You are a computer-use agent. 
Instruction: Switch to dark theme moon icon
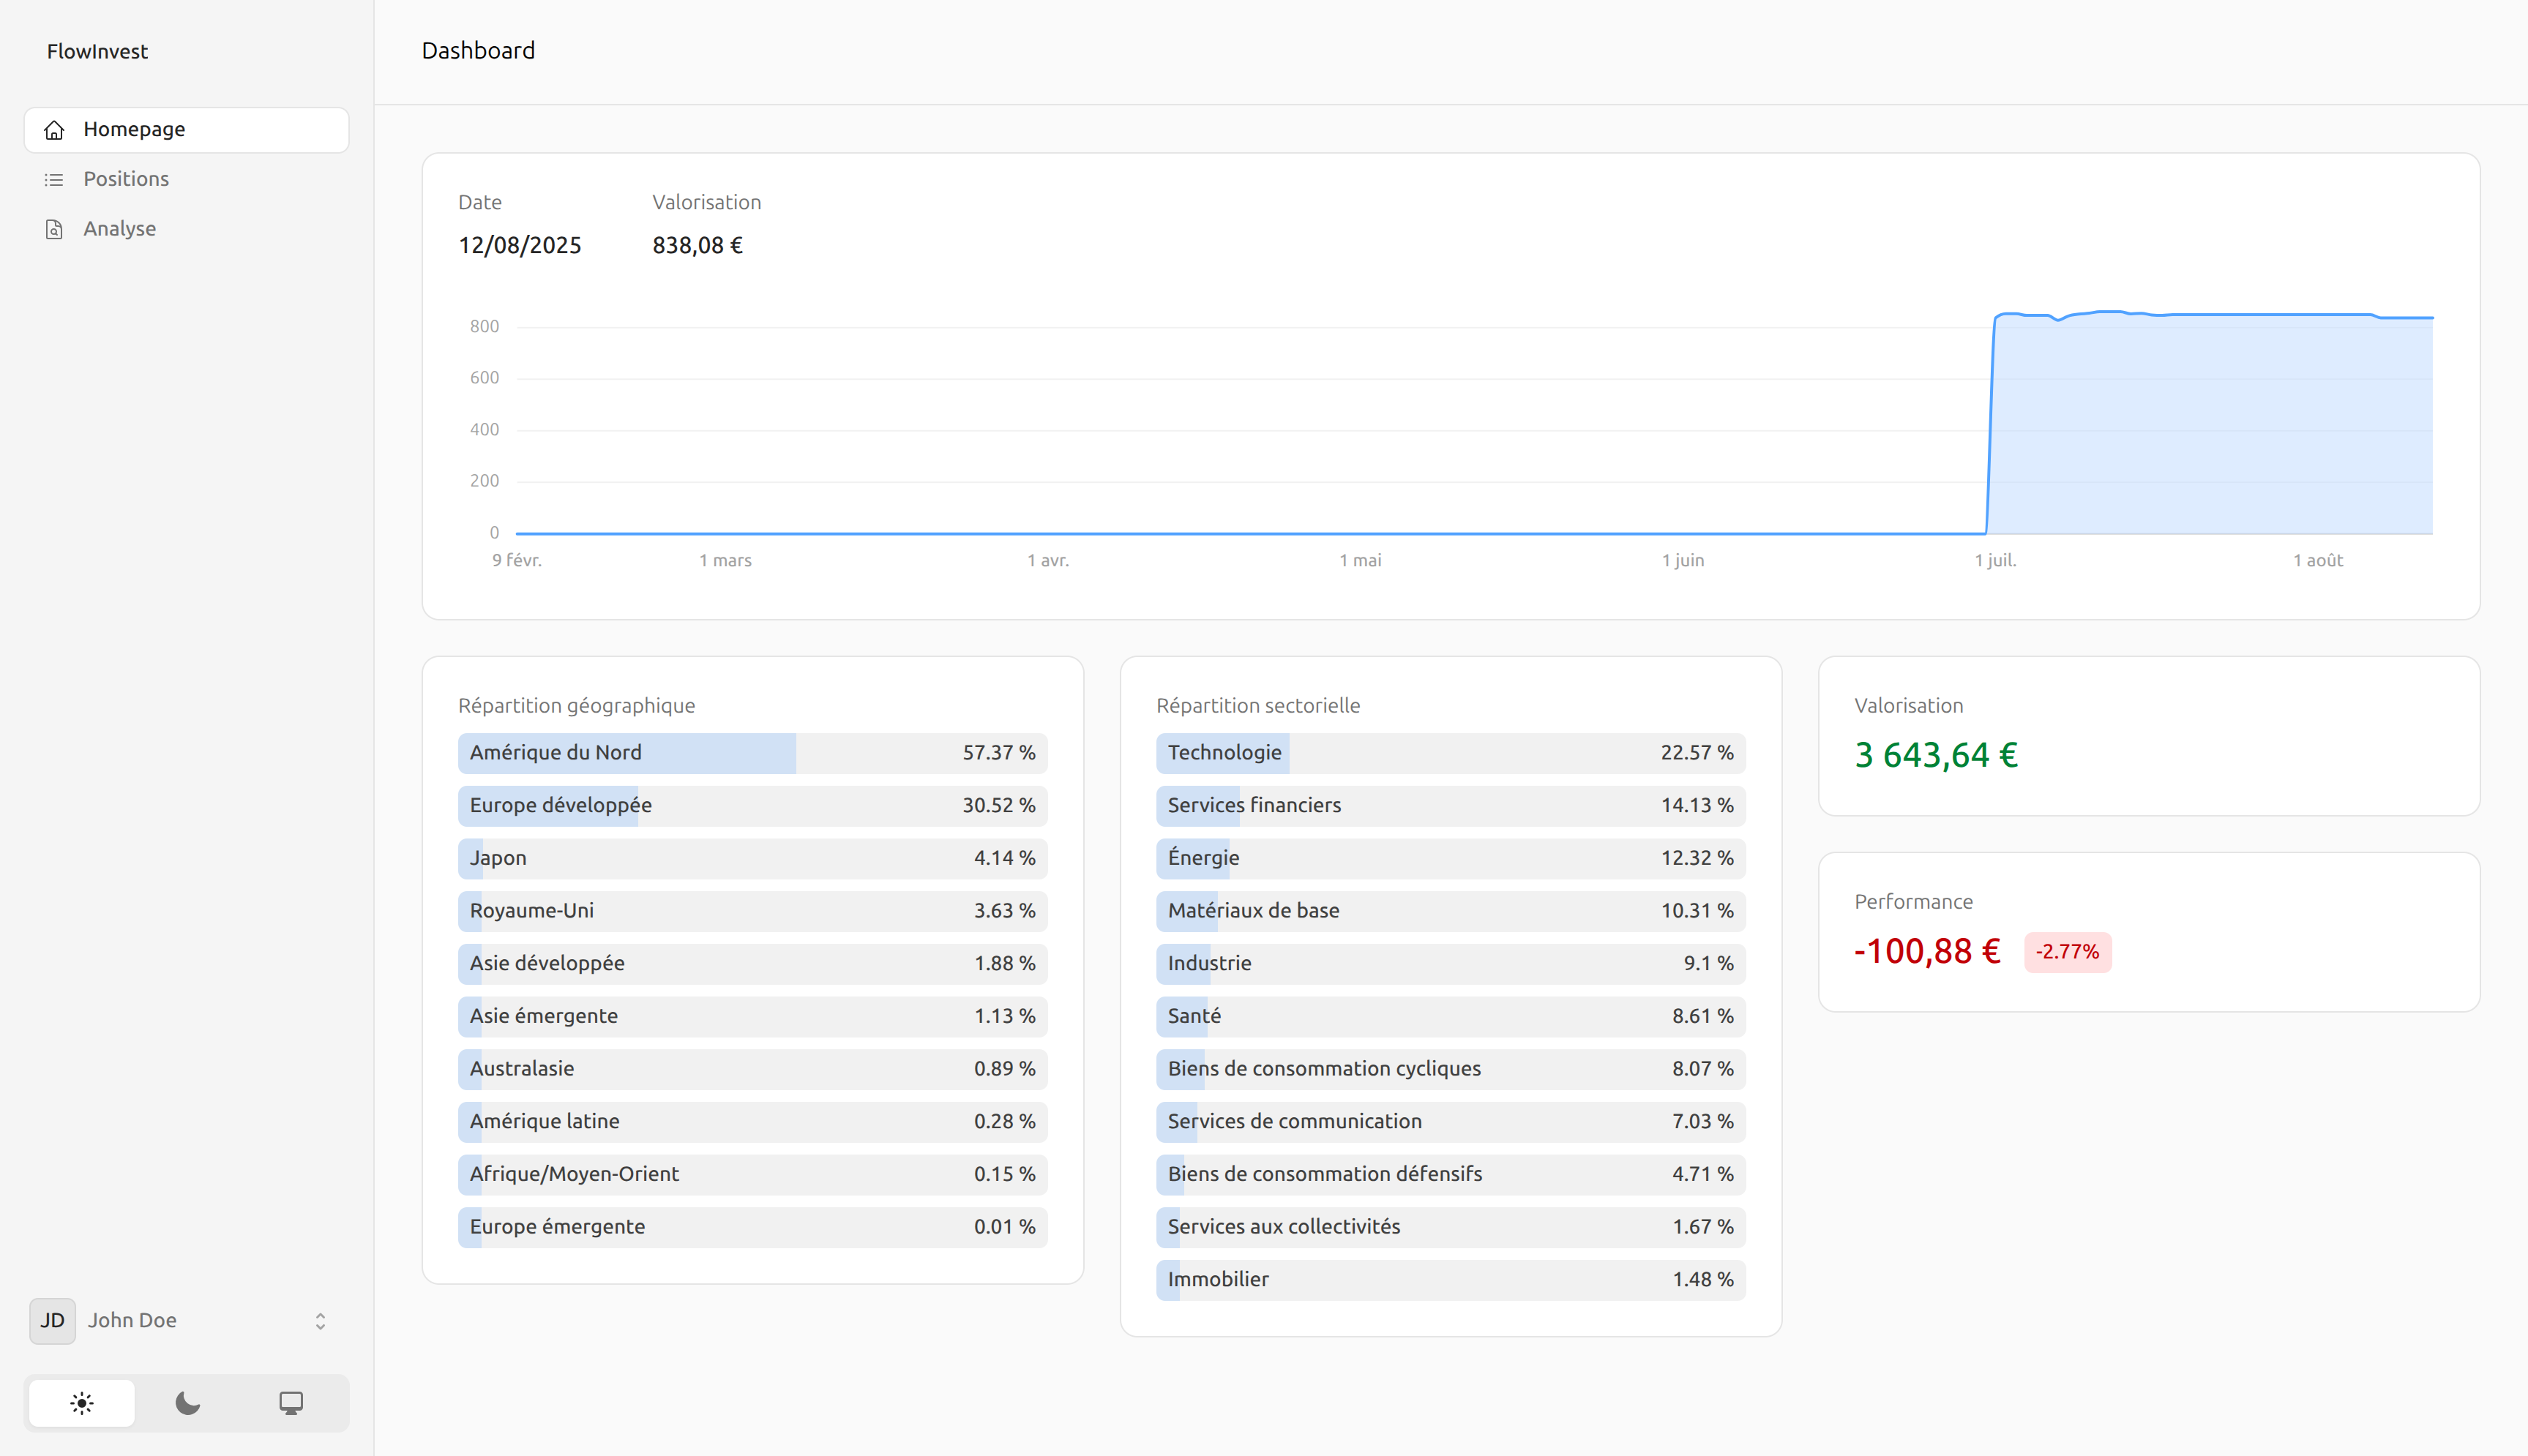pyautogui.click(x=187, y=1403)
